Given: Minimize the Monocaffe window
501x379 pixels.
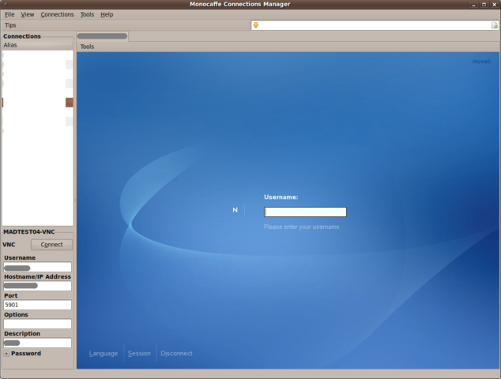Looking at the screenshot, I should pos(473,5).
